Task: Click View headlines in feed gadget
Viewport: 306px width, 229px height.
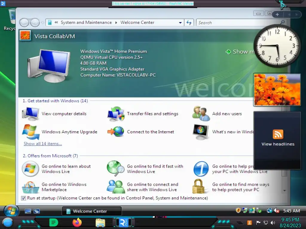Action: pyautogui.click(x=278, y=144)
